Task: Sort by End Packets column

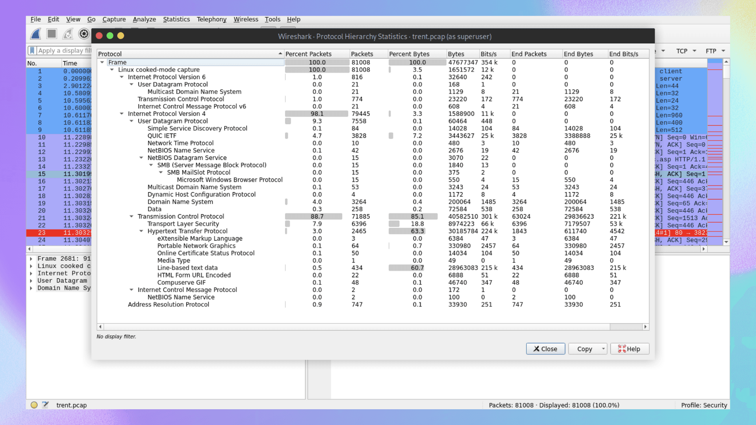Action: [536, 54]
